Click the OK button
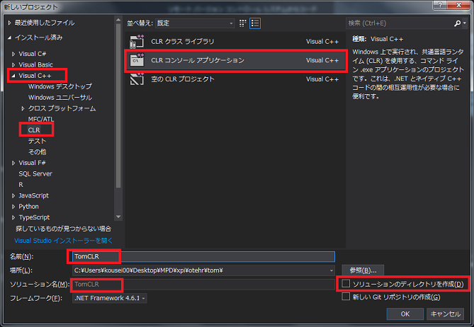This screenshot has width=474, height=327. click(x=405, y=314)
